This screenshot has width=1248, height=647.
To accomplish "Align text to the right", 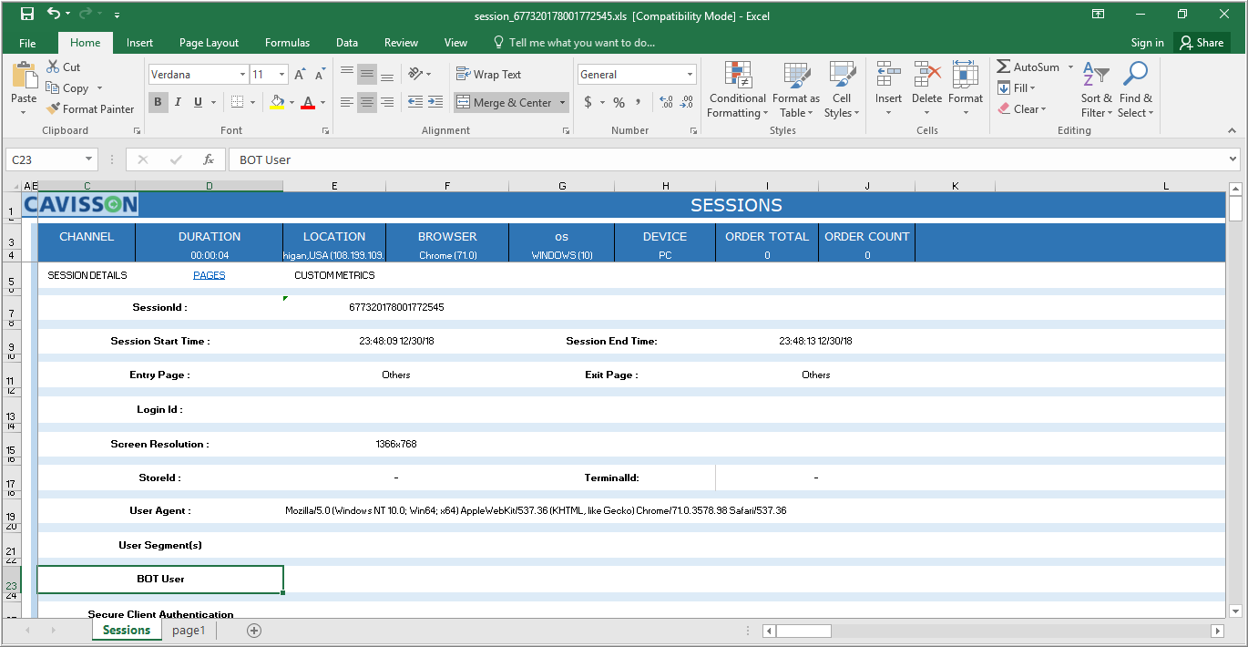I will 387,103.
